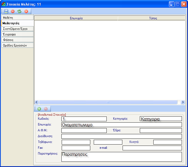Click the Έδρα input field

(161, 131)
